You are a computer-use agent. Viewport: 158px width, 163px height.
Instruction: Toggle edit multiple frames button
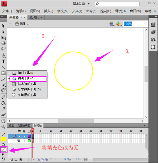tap(47, 160)
